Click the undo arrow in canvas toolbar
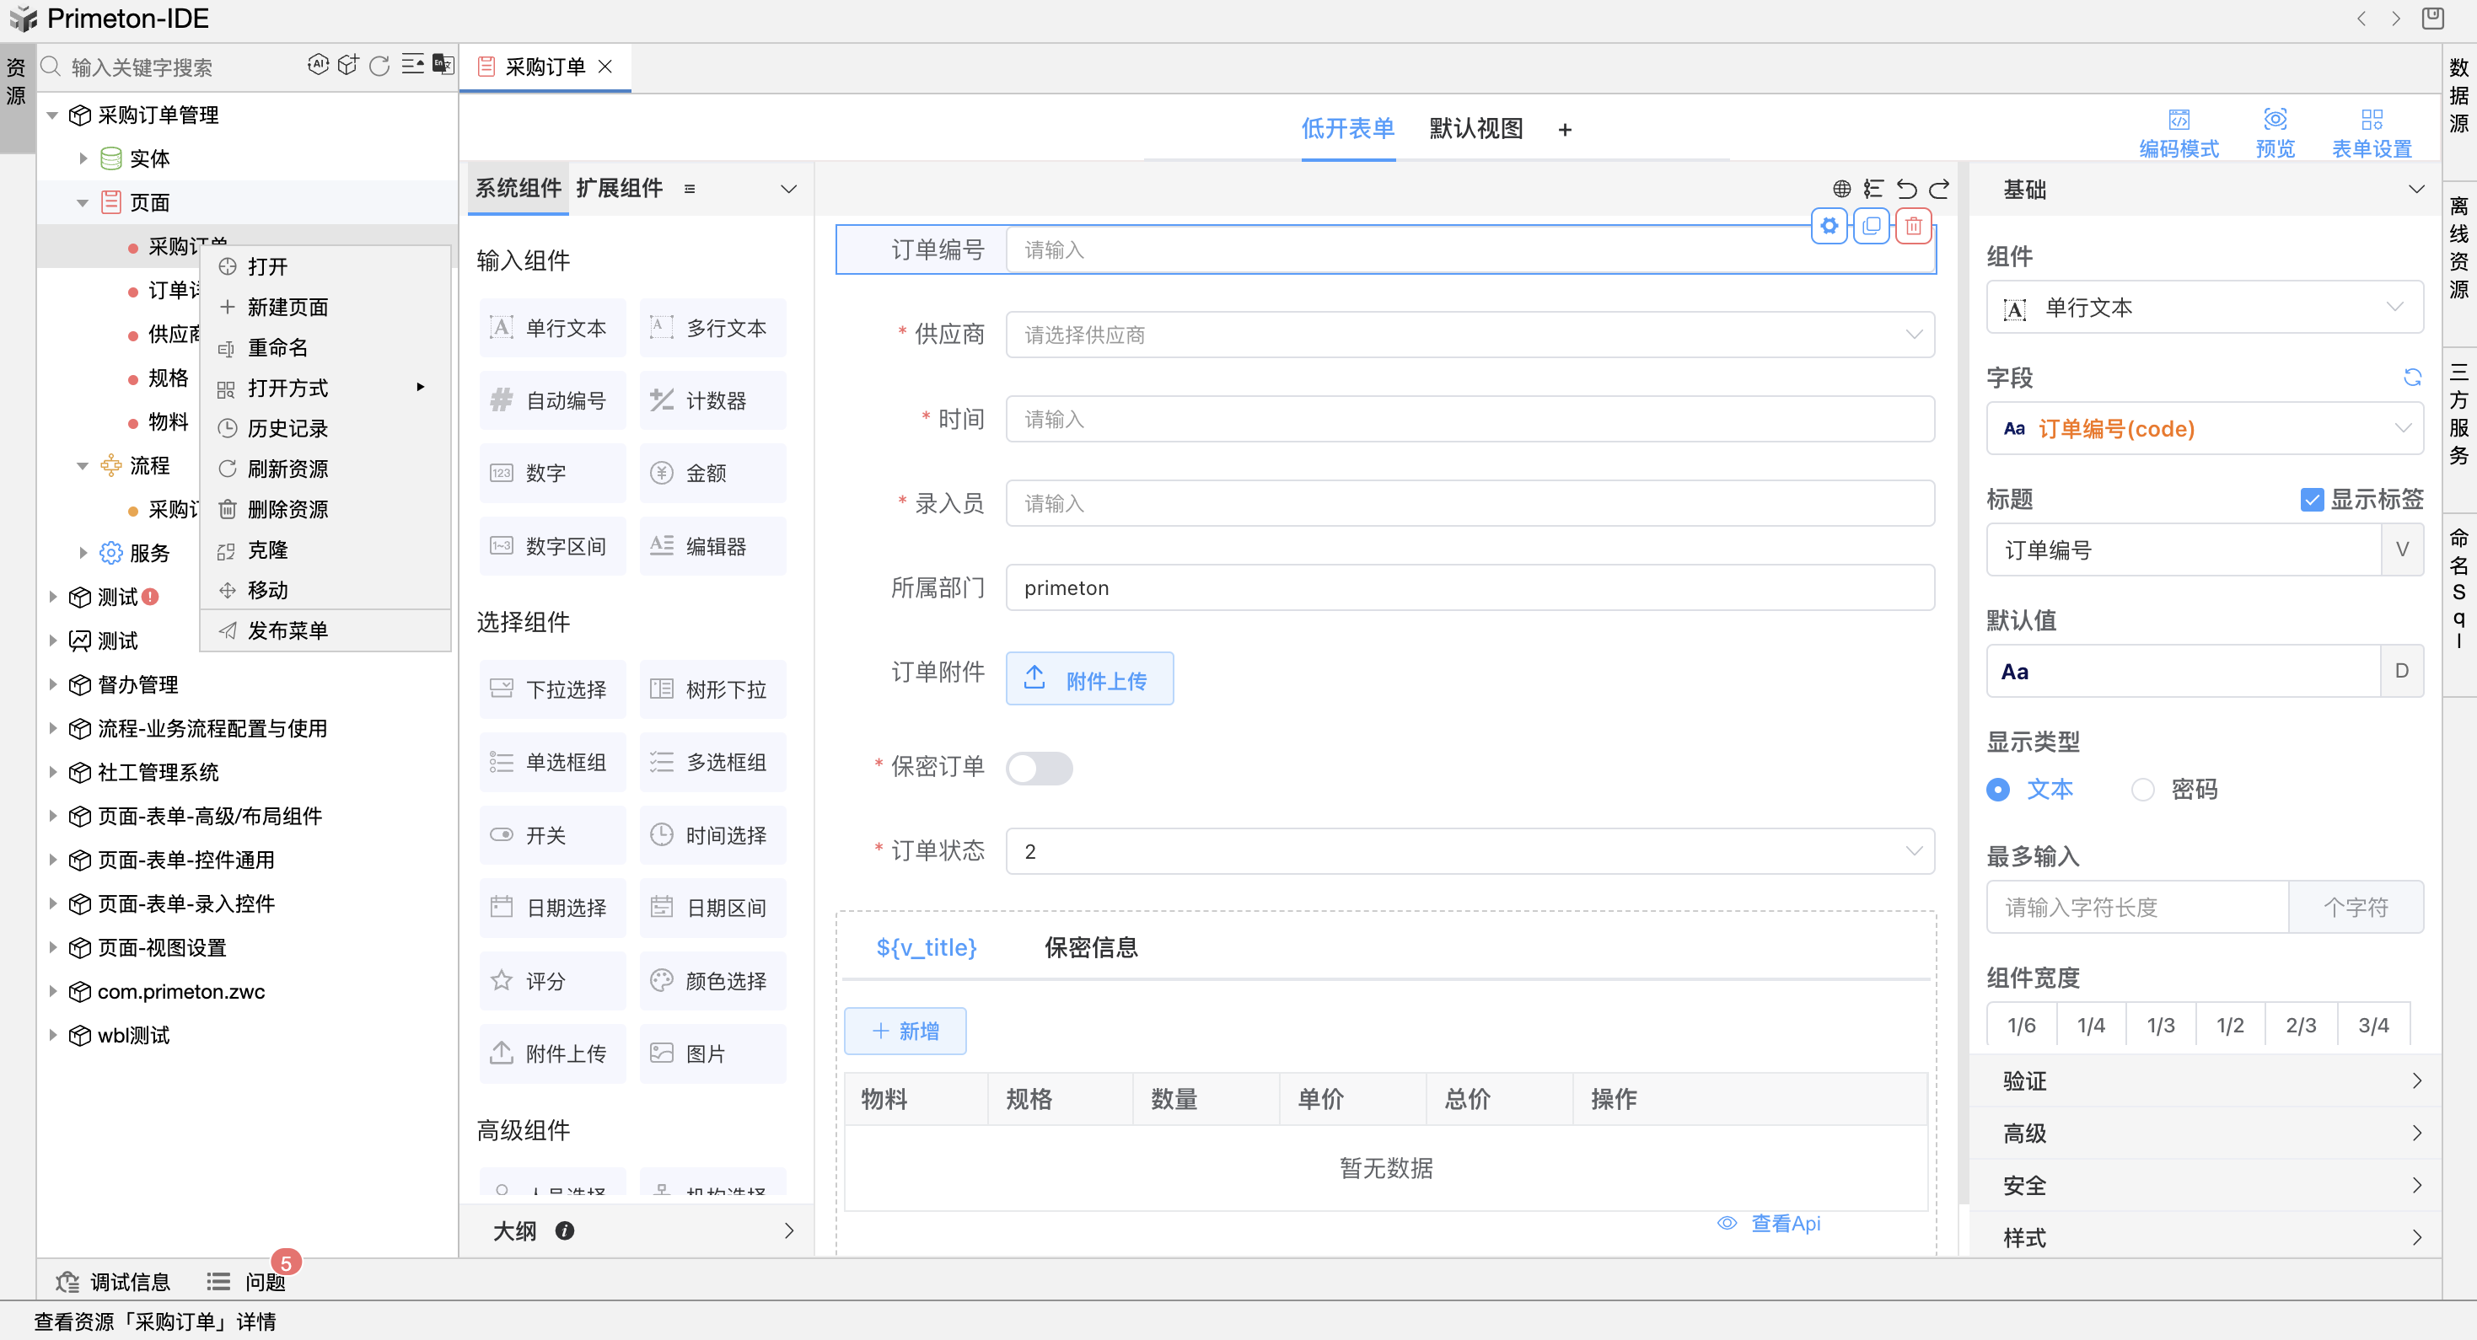Screen dimensions: 2477x1340 click(1906, 189)
